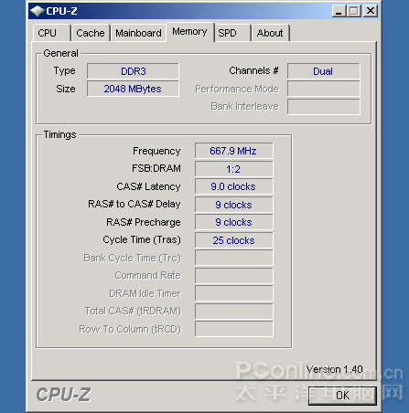409x413 pixels.
Task: Click the RAS# Precharge label
Action: (144, 222)
